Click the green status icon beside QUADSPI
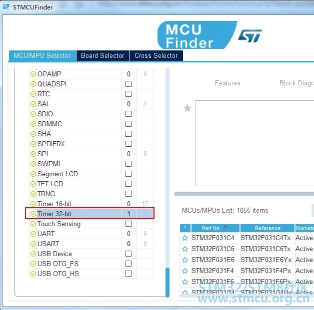 tap(33, 84)
